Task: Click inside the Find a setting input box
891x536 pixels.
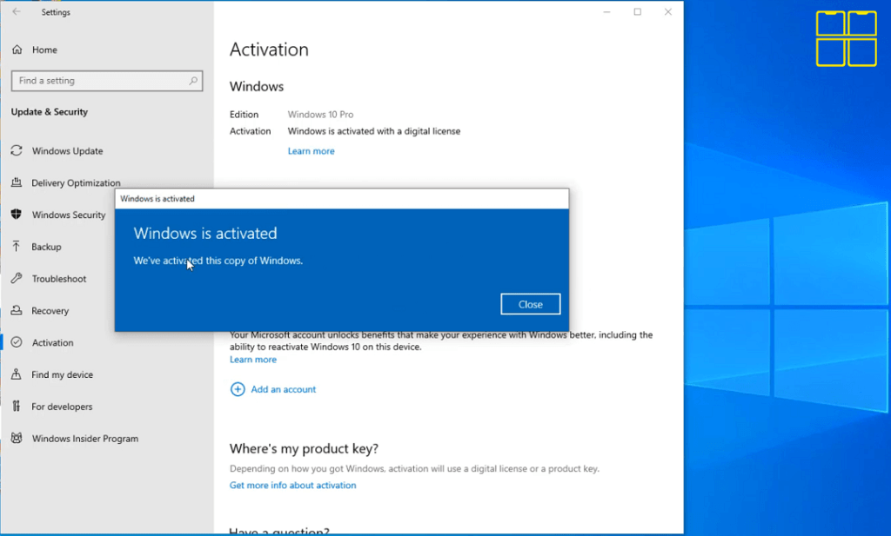Action: 96,80
